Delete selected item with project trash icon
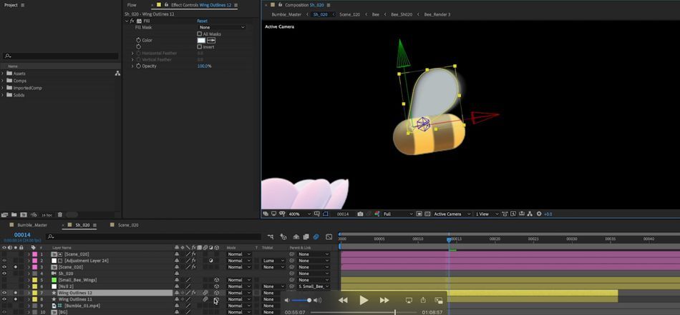The width and height of the screenshot is (680, 315). [x=60, y=214]
